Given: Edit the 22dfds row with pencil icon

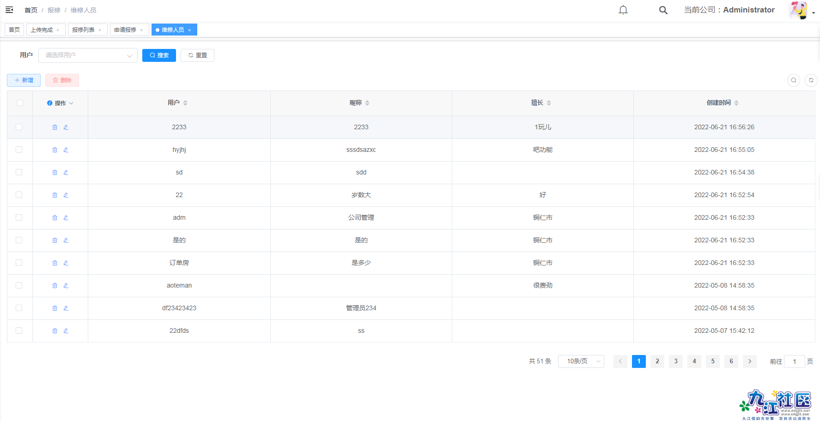Looking at the screenshot, I should point(66,331).
